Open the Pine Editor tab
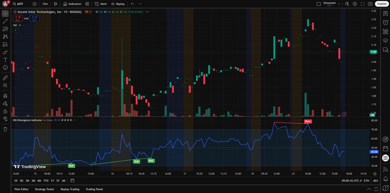 tap(21, 189)
